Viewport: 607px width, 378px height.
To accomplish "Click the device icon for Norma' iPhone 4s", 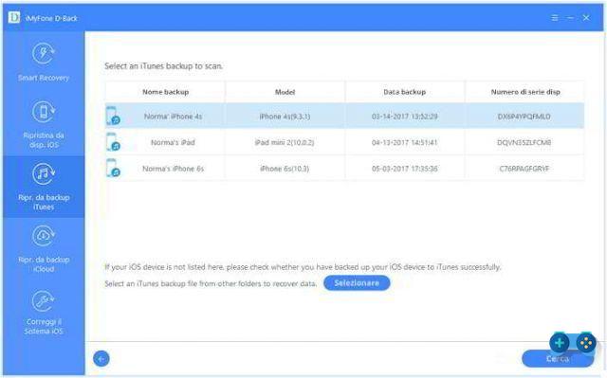I will tap(113, 116).
